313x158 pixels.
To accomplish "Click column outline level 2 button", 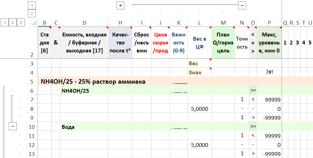I will 32,14.
